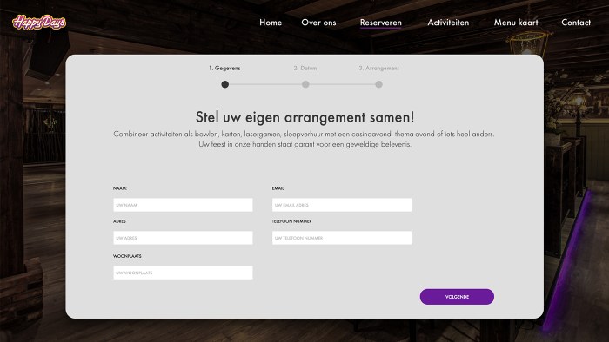This screenshot has width=609, height=342.
Task: Select the '2. Datum' step label
Action: click(x=305, y=69)
